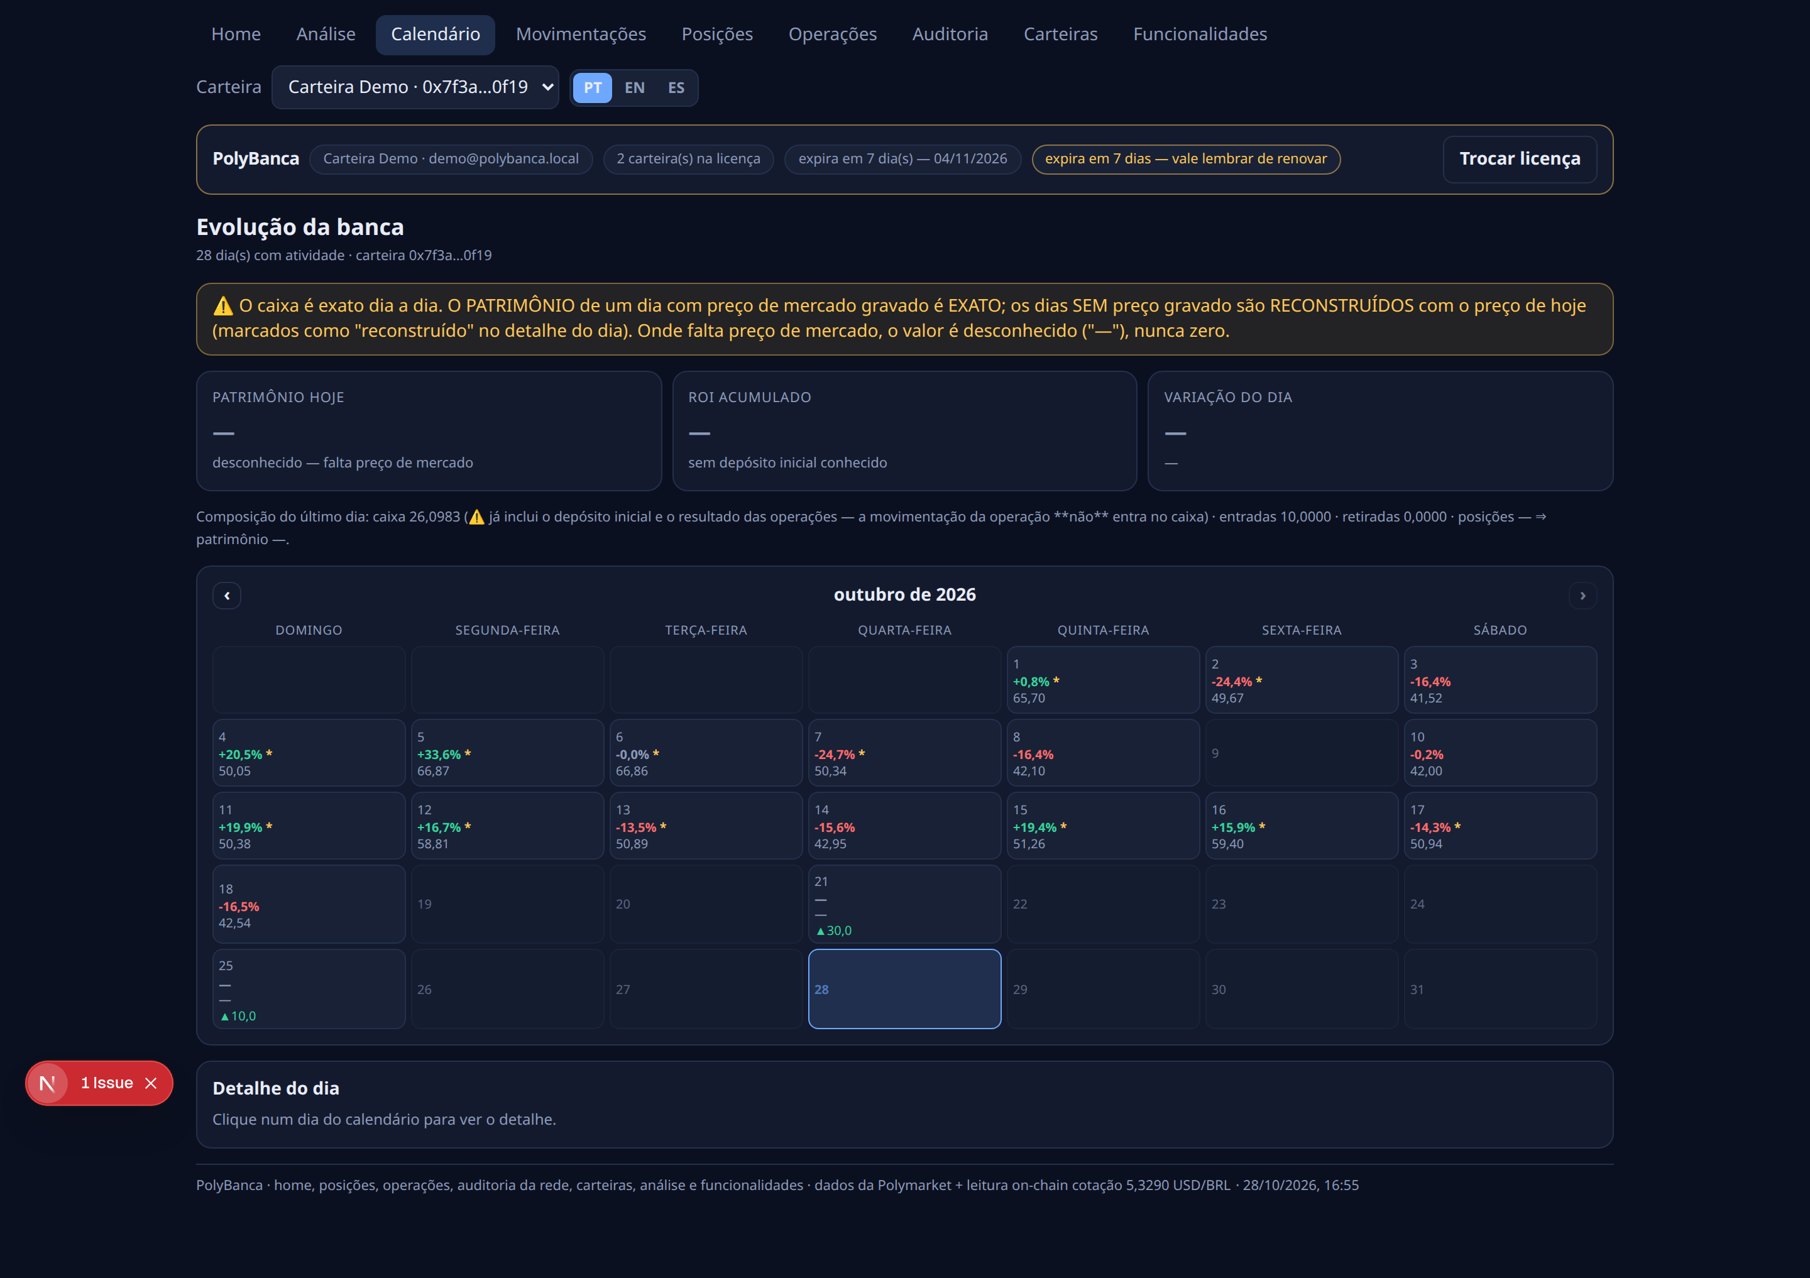1810x1278 pixels.
Task: Open the Auditoria tab
Action: tap(950, 35)
